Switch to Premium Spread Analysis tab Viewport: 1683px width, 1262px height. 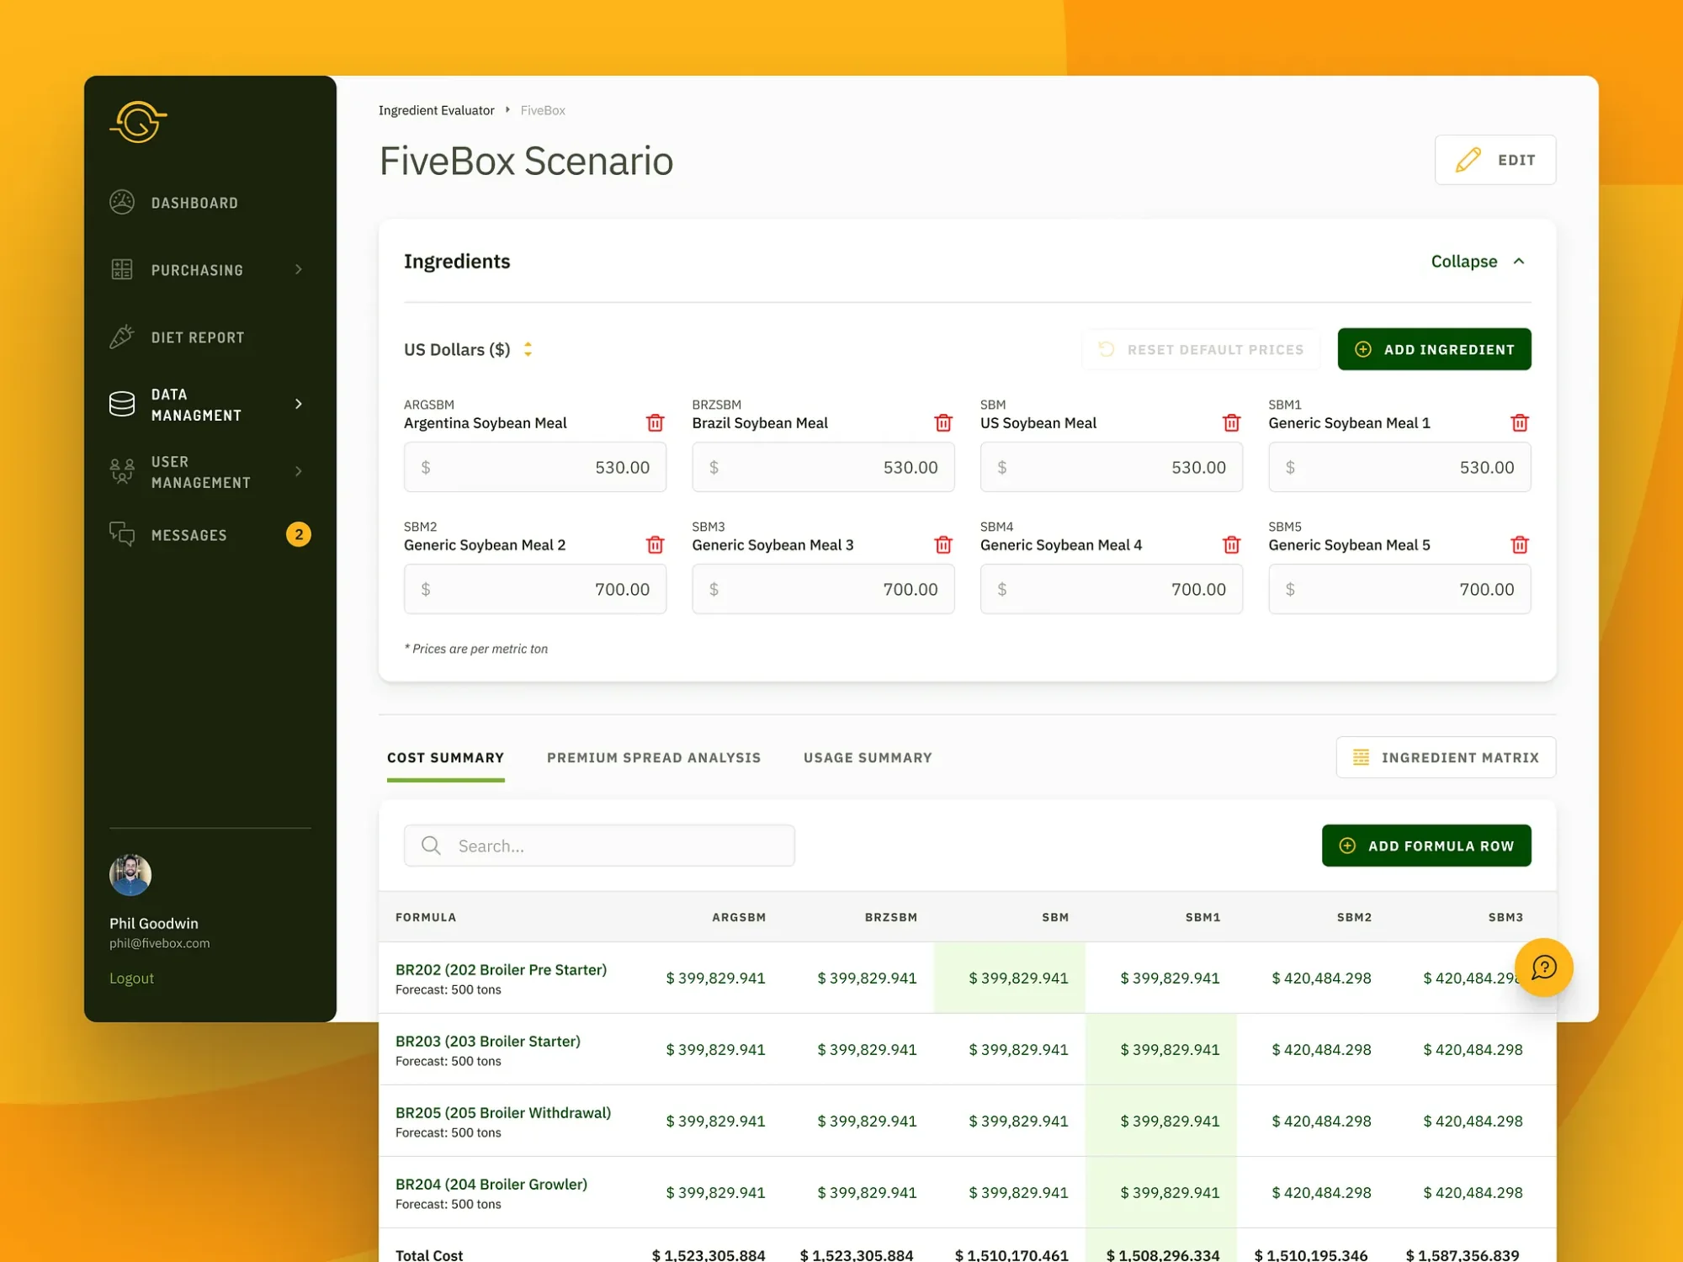click(654, 757)
